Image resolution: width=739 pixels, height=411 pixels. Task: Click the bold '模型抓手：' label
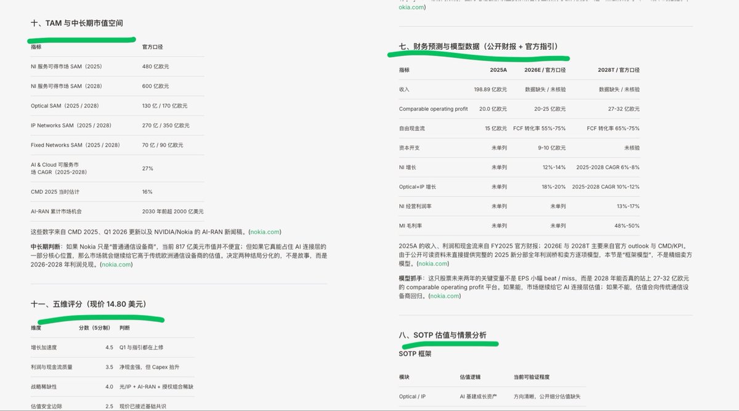[413, 279]
